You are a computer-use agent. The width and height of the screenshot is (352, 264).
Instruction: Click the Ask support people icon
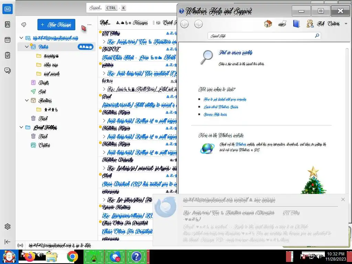310,24
